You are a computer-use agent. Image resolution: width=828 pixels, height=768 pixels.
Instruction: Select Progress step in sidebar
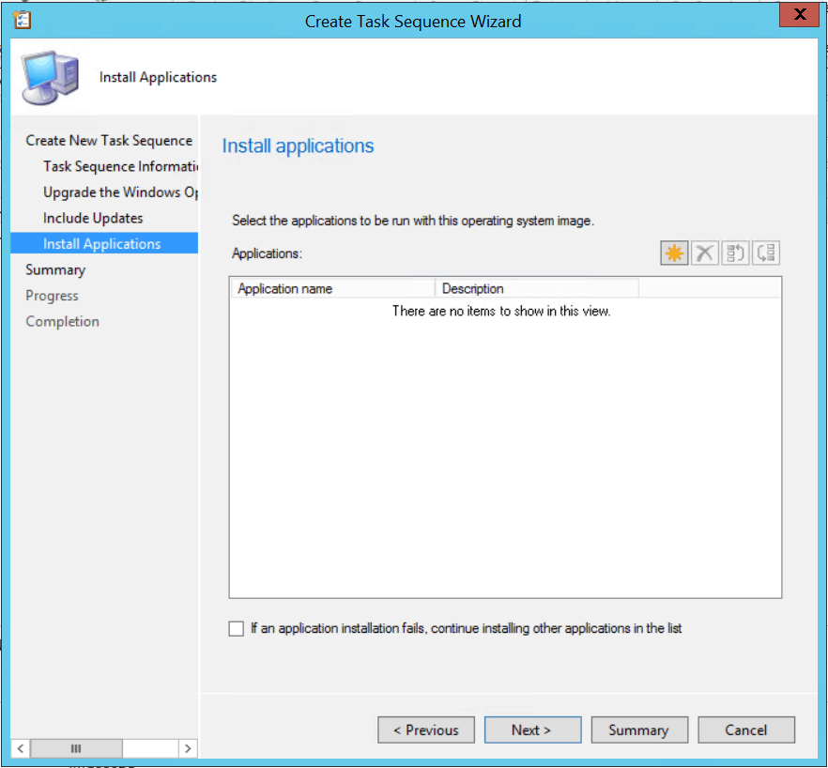(x=52, y=296)
